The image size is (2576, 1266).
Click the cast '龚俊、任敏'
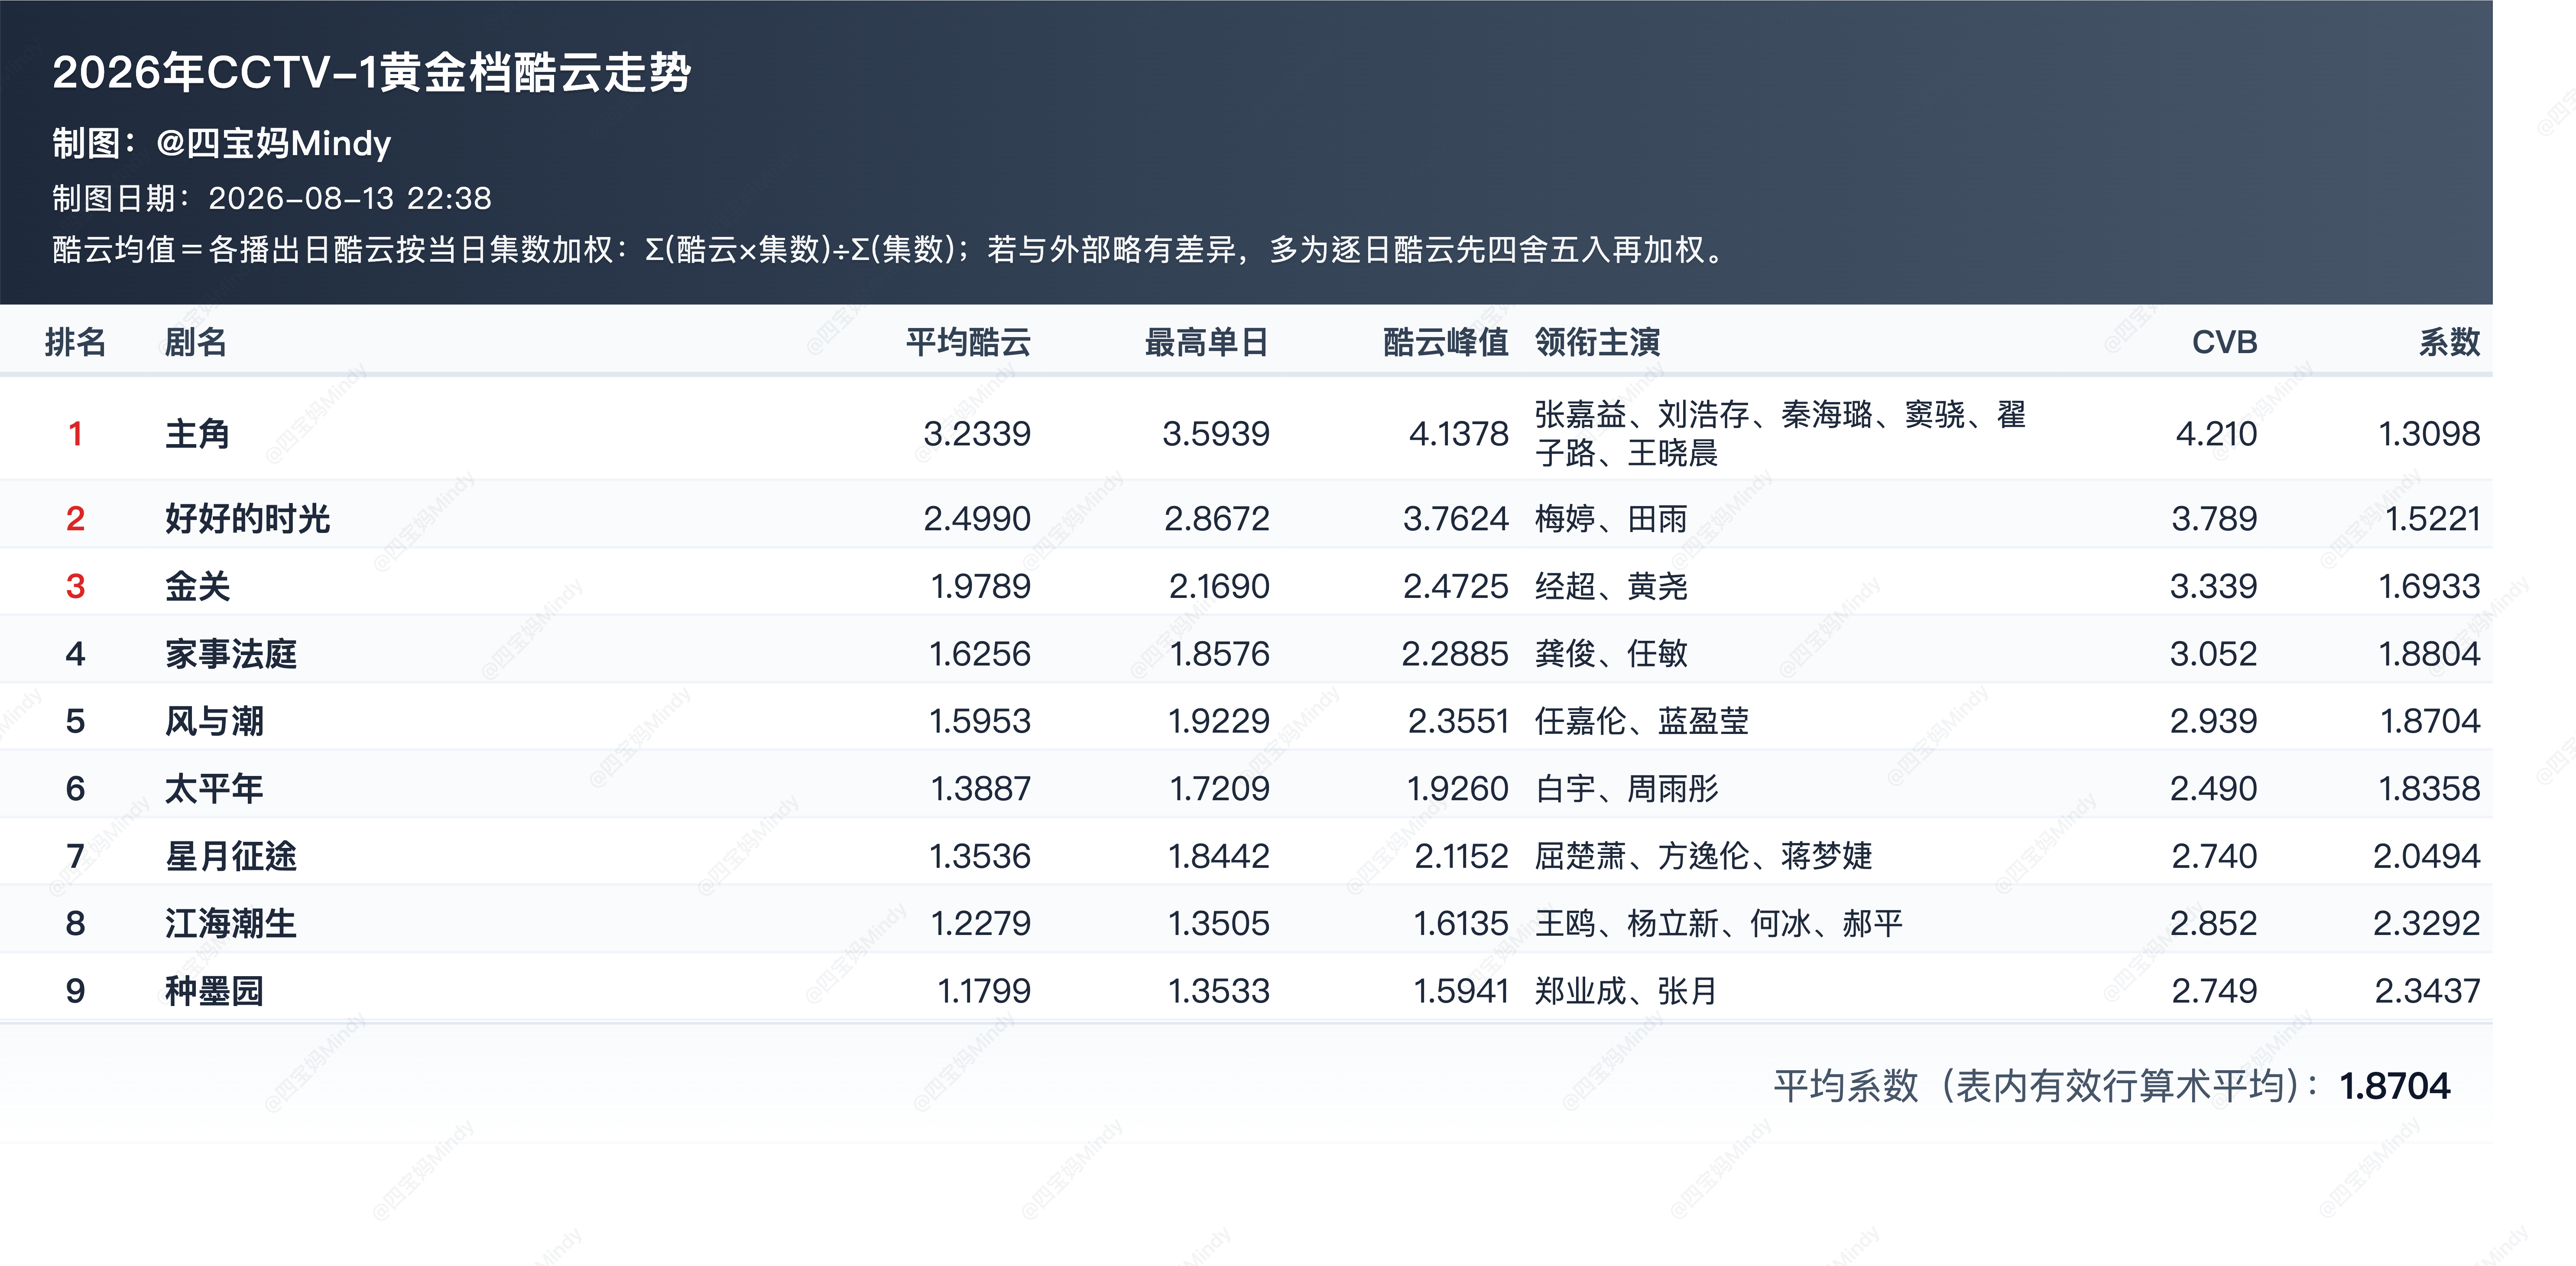point(1611,654)
